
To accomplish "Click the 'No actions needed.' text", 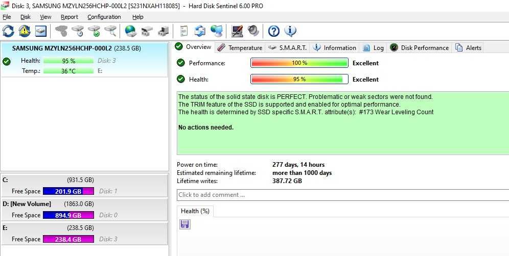I will (206, 127).
